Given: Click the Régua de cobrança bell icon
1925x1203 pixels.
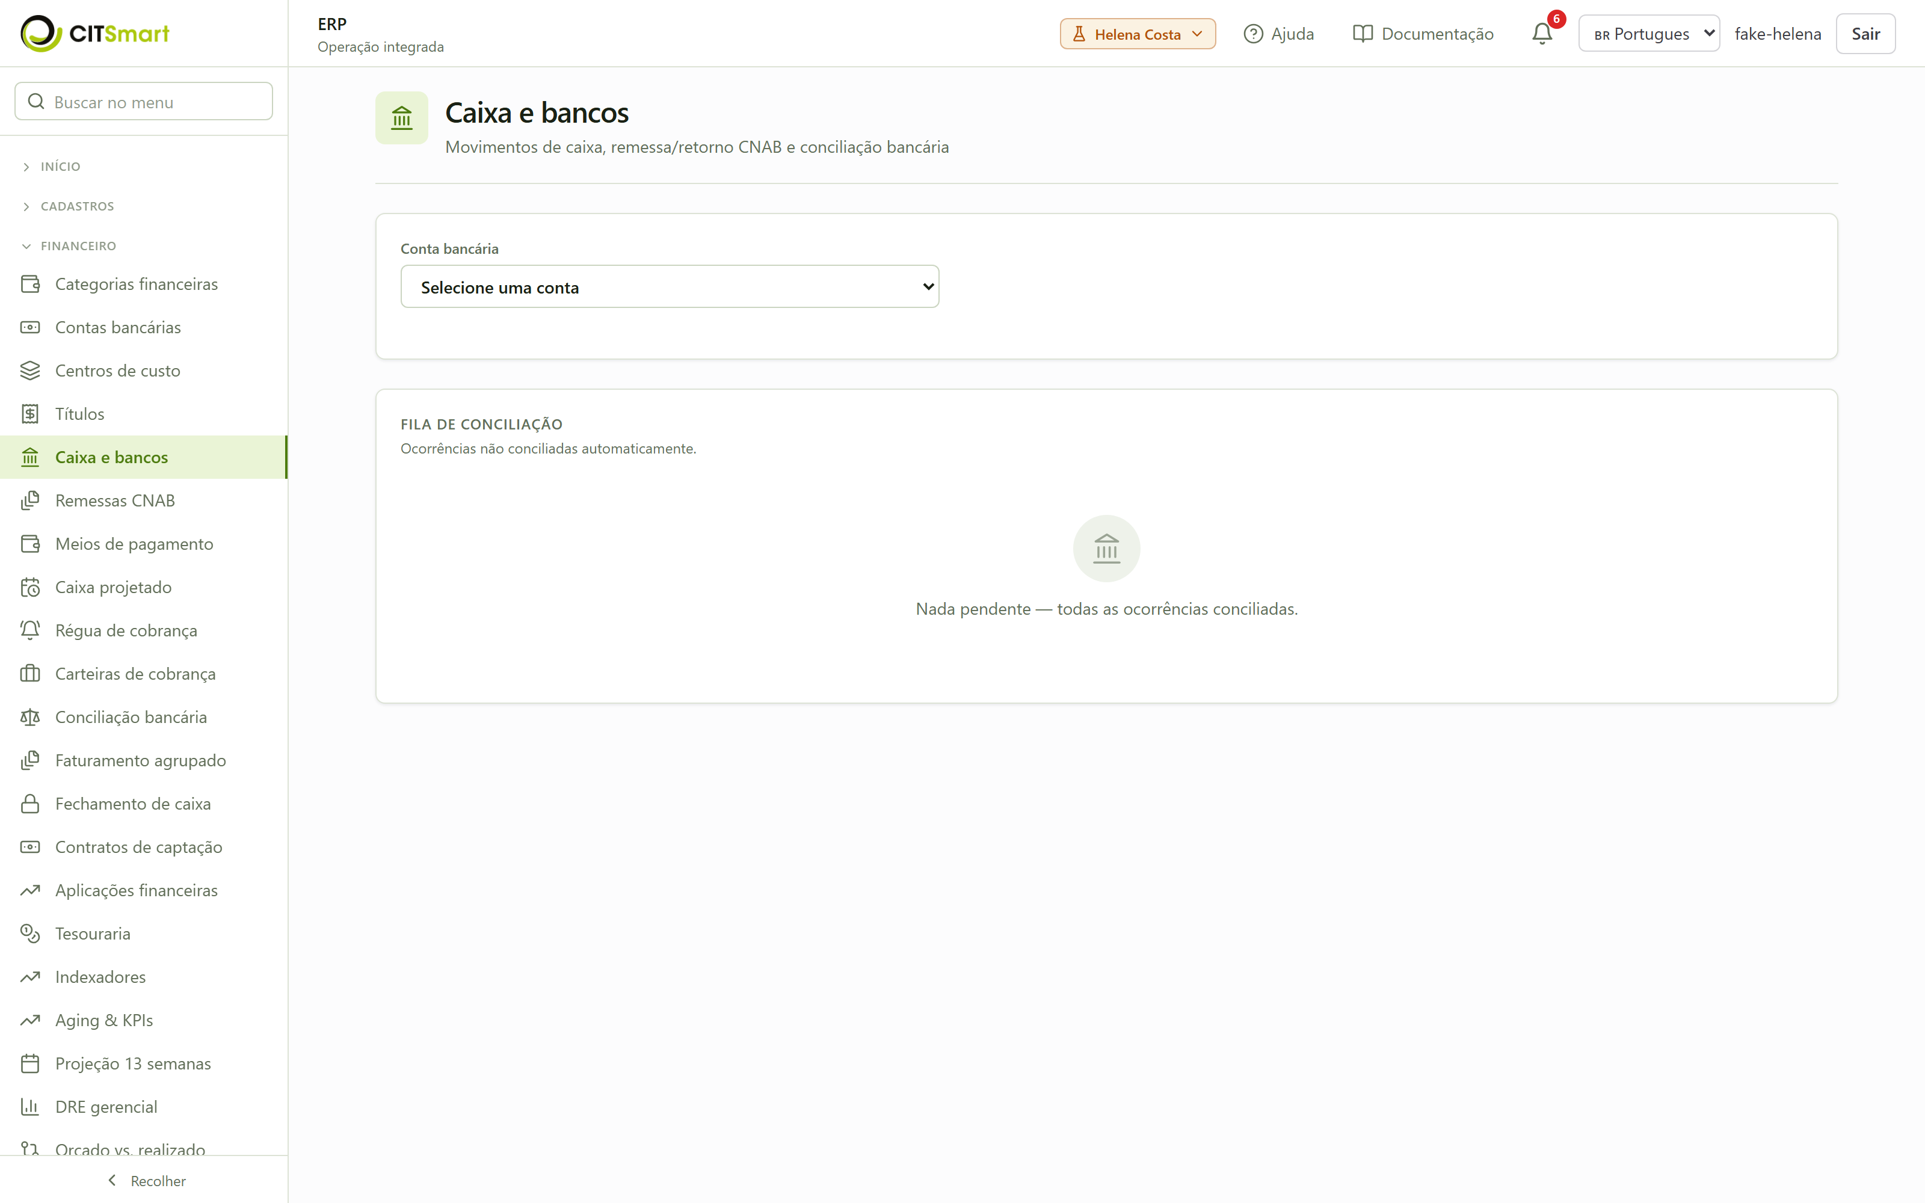Looking at the screenshot, I should [30, 630].
